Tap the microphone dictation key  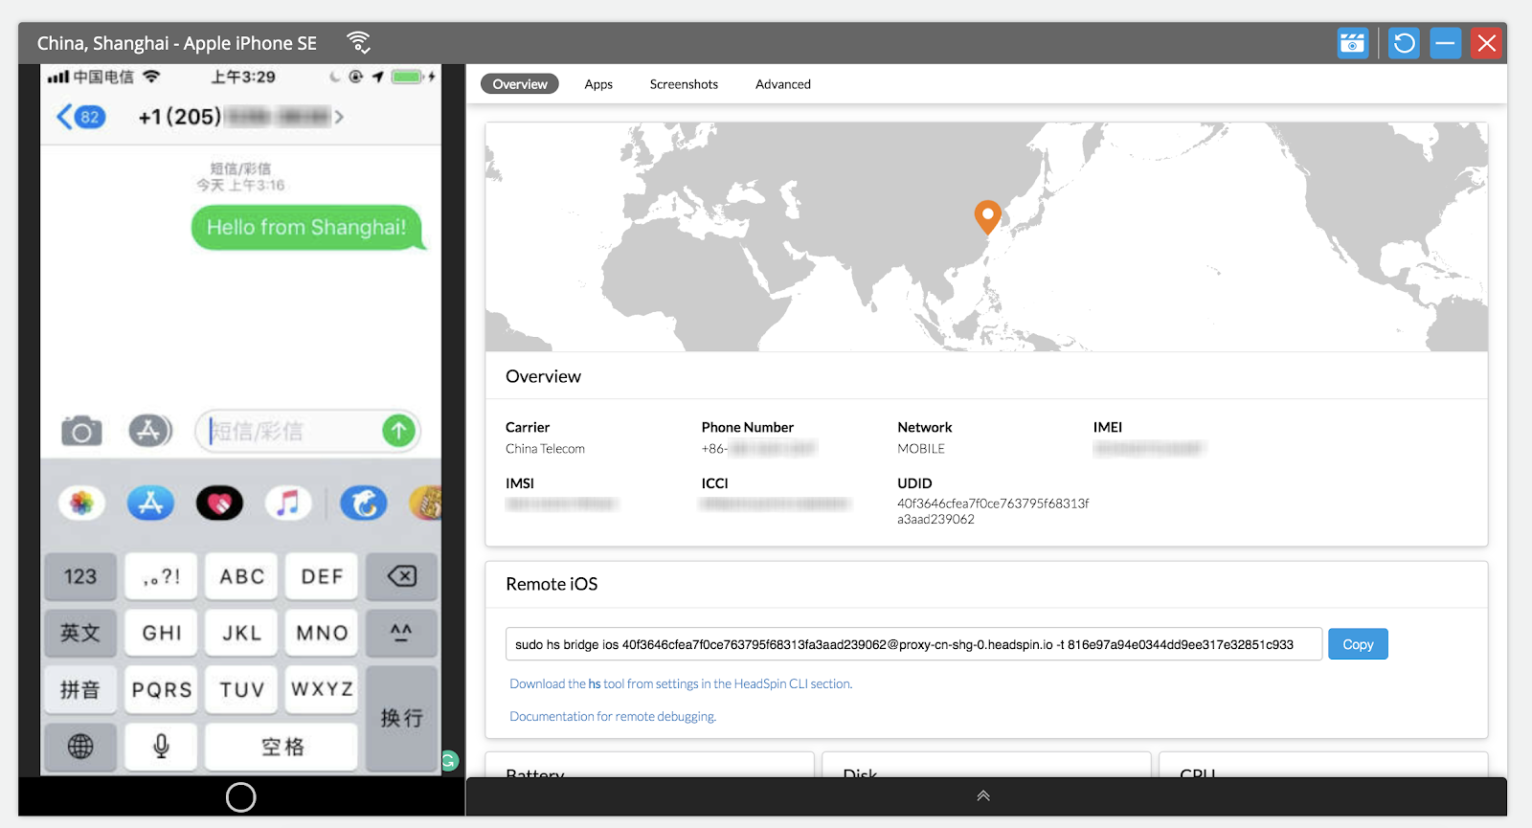pos(161,747)
